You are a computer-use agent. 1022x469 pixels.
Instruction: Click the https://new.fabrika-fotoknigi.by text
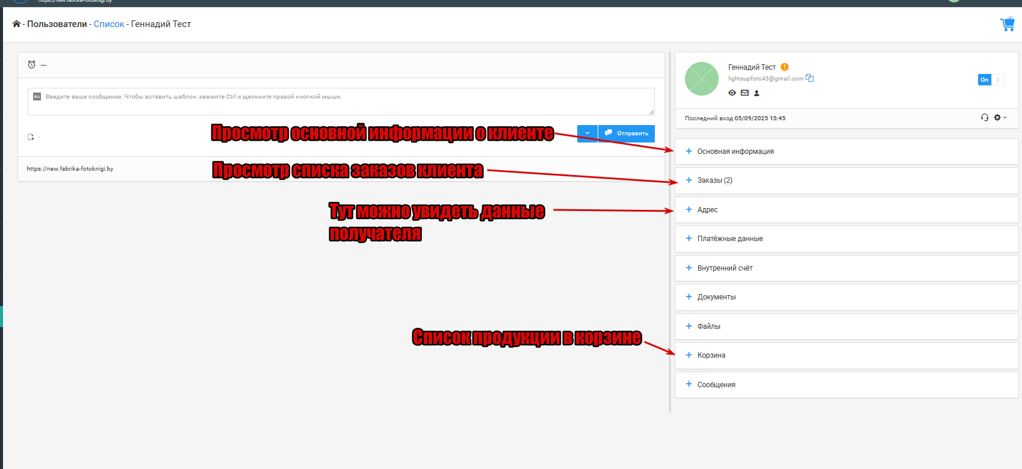click(70, 169)
